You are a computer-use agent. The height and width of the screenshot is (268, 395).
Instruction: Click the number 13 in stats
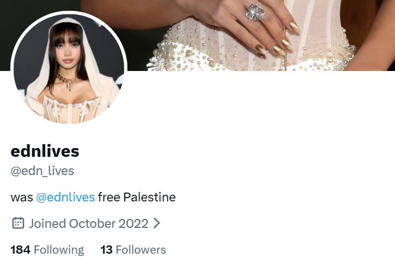(106, 250)
